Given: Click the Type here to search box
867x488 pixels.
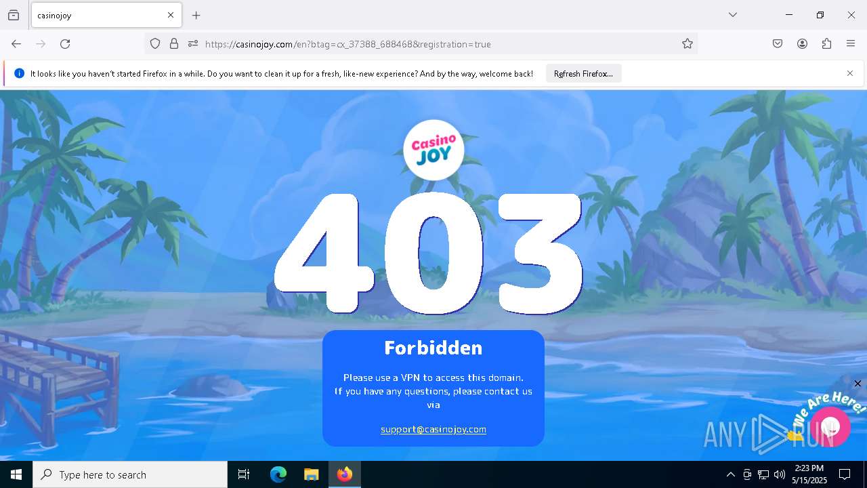Looking at the screenshot, I should point(130,474).
